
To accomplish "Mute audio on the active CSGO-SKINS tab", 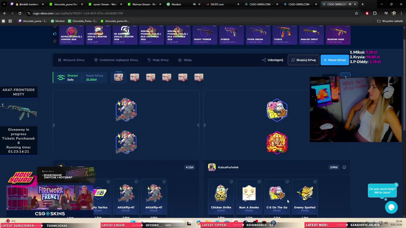I will point(350,4).
